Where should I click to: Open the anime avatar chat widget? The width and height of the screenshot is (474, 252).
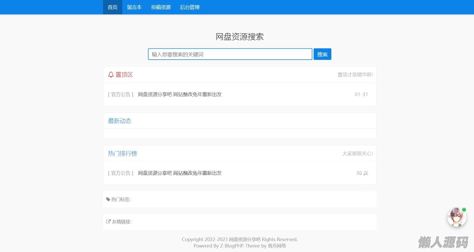click(456, 217)
